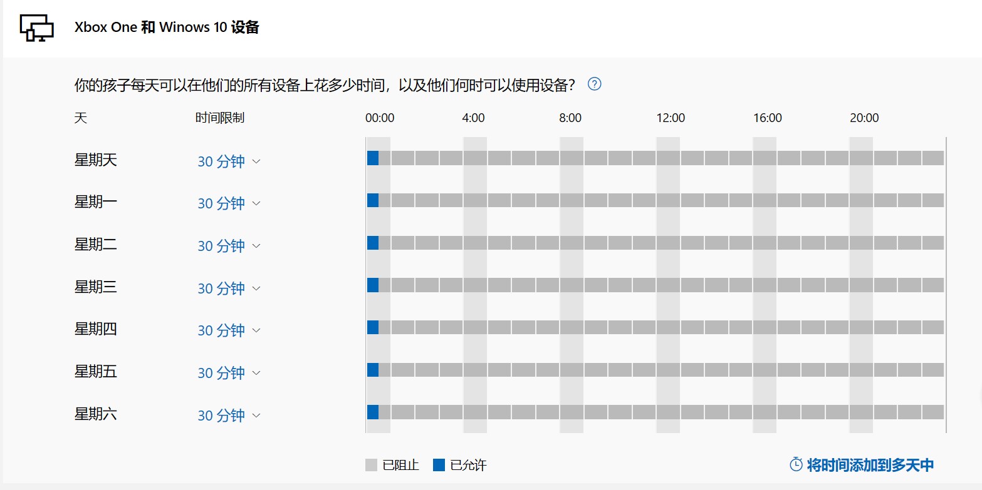
Task: Click the 星期六 day label
Action: coord(96,414)
